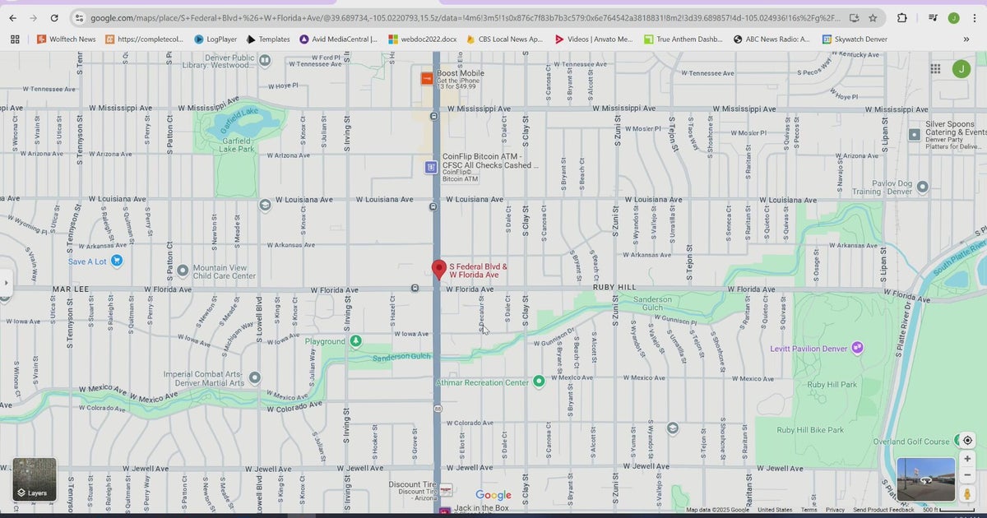This screenshot has width=987, height=518.
Task: Open the Chrome extensions puzzle icon
Action: click(x=902, y=18)
